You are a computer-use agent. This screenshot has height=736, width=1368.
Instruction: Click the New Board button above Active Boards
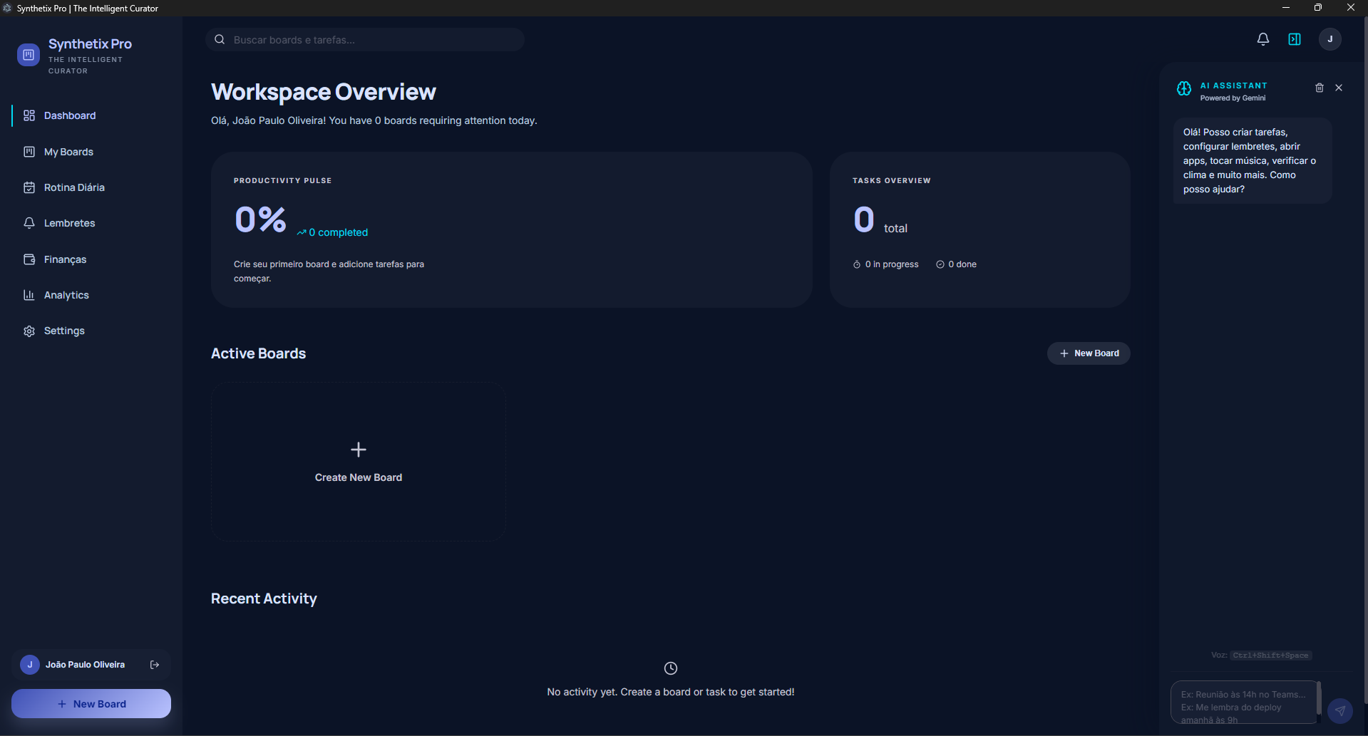1089,353
